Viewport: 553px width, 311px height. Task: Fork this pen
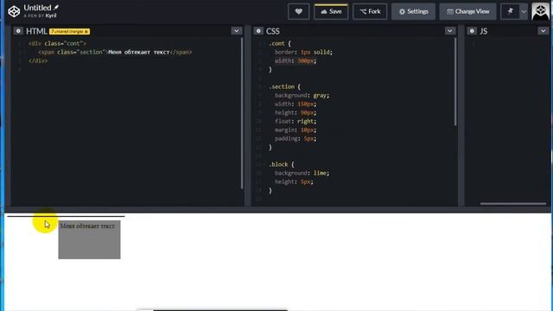pyautogui.click(x=370, y=11)
